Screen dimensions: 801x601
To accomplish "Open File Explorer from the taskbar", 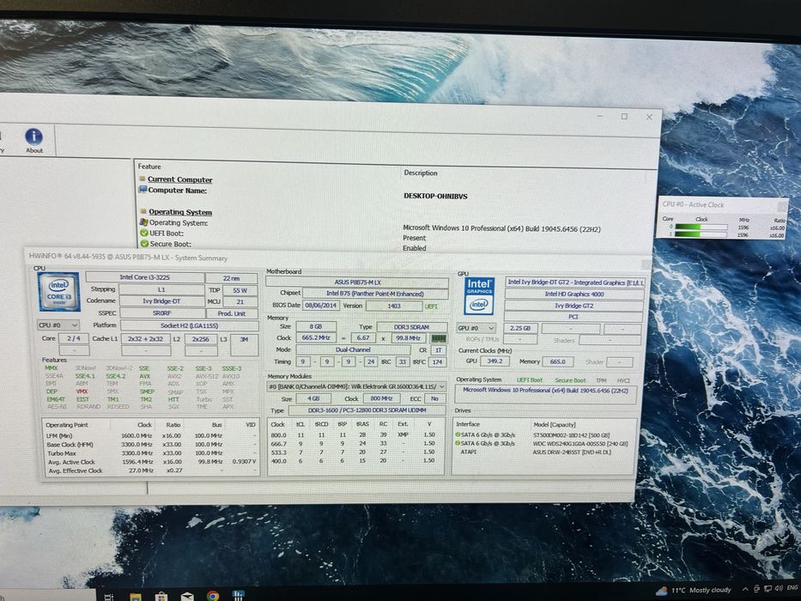I will pyautogui.click(x=136, y=597).
